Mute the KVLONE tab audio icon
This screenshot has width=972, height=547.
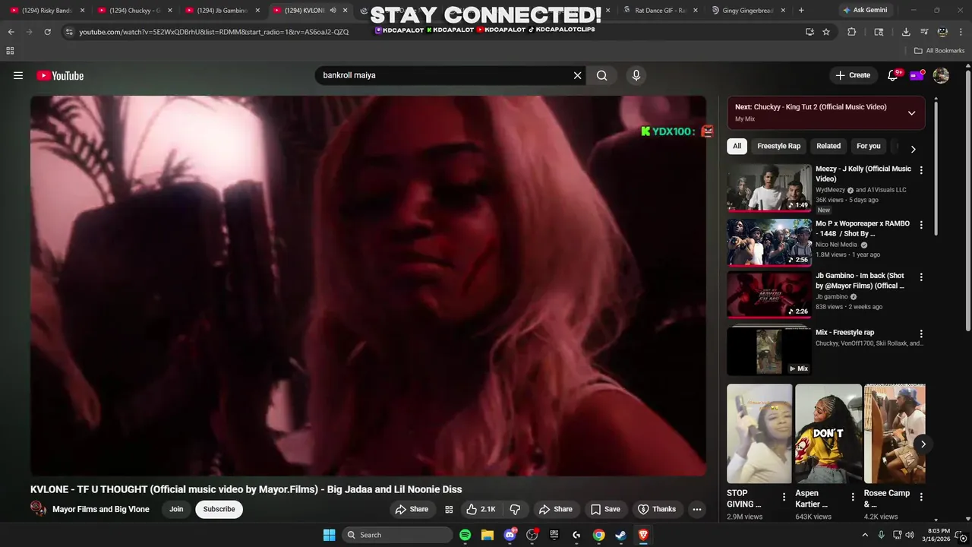pos(333,11)
